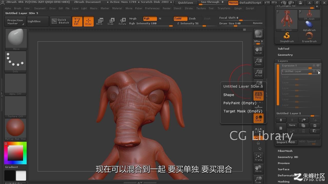Viewport: 328px width, 184px height.
Task: Click the QuickSave button
Action: 186,3
